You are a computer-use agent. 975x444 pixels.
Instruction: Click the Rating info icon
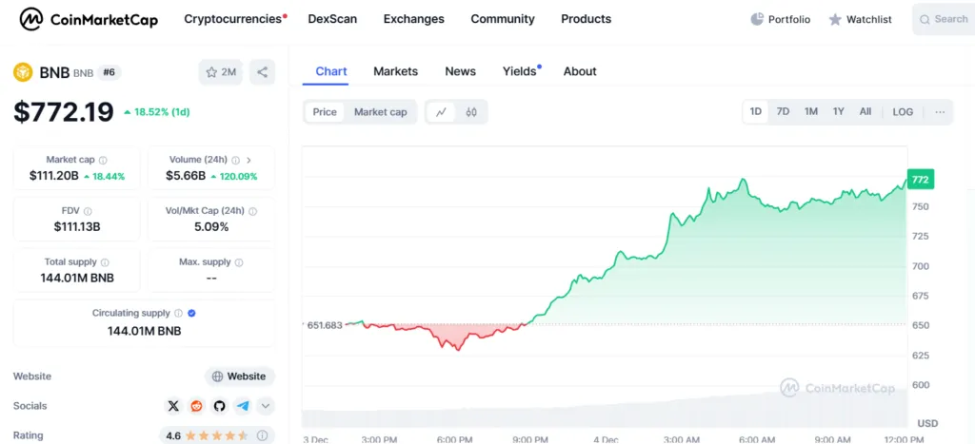pos(263,435)
